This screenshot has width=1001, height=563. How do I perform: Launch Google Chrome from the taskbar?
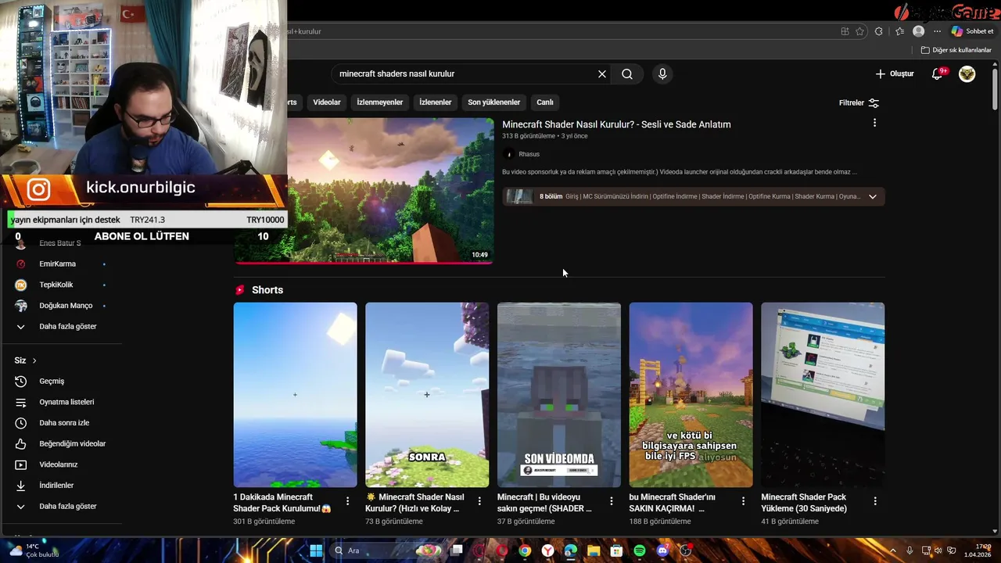[525, 550]
